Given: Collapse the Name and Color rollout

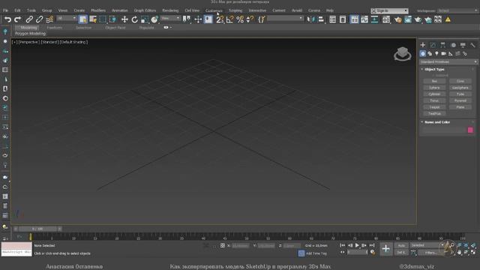Looking at the screenshot, I should pos(437,122).
